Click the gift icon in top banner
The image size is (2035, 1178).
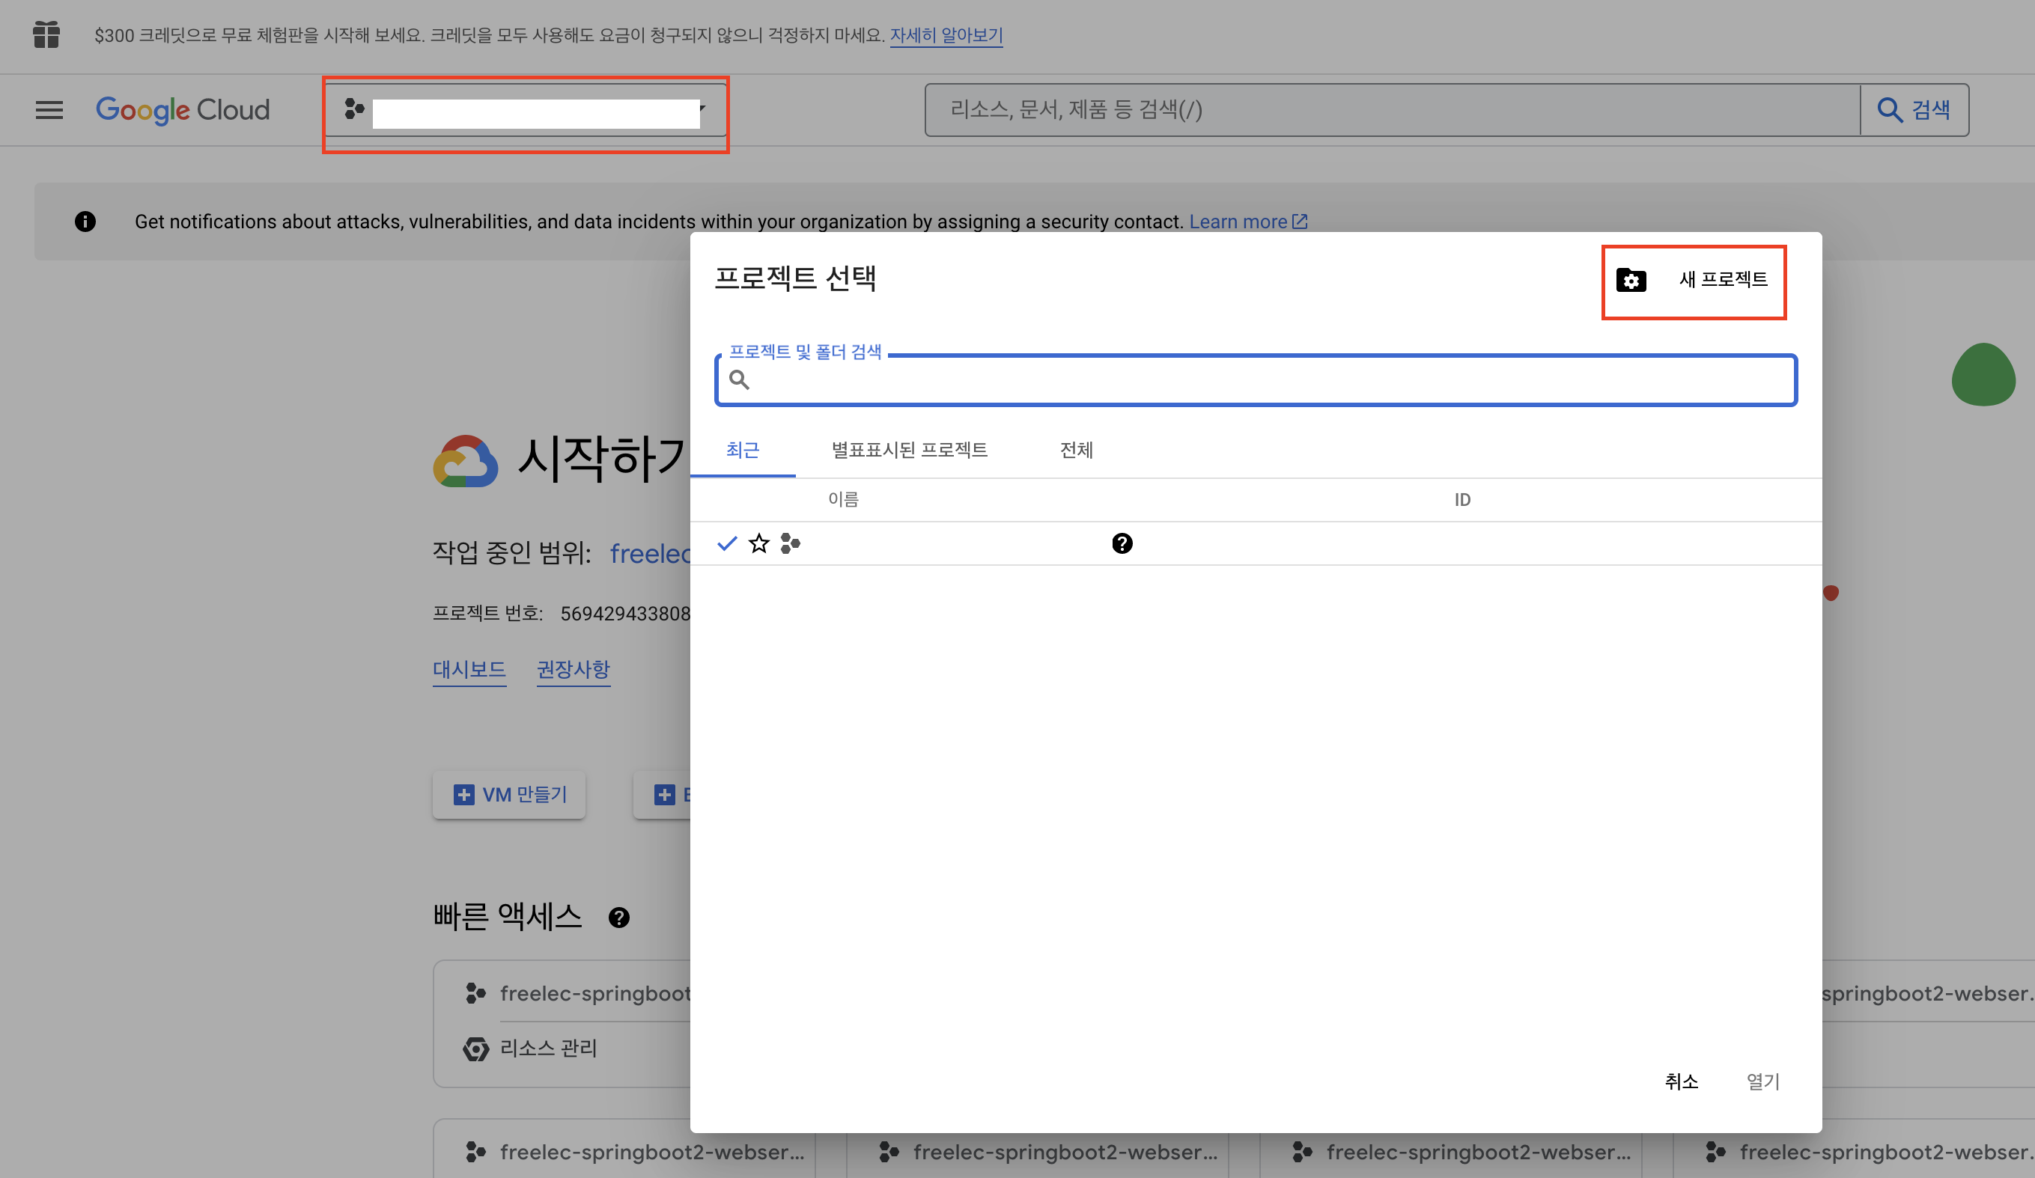(46, 34)
